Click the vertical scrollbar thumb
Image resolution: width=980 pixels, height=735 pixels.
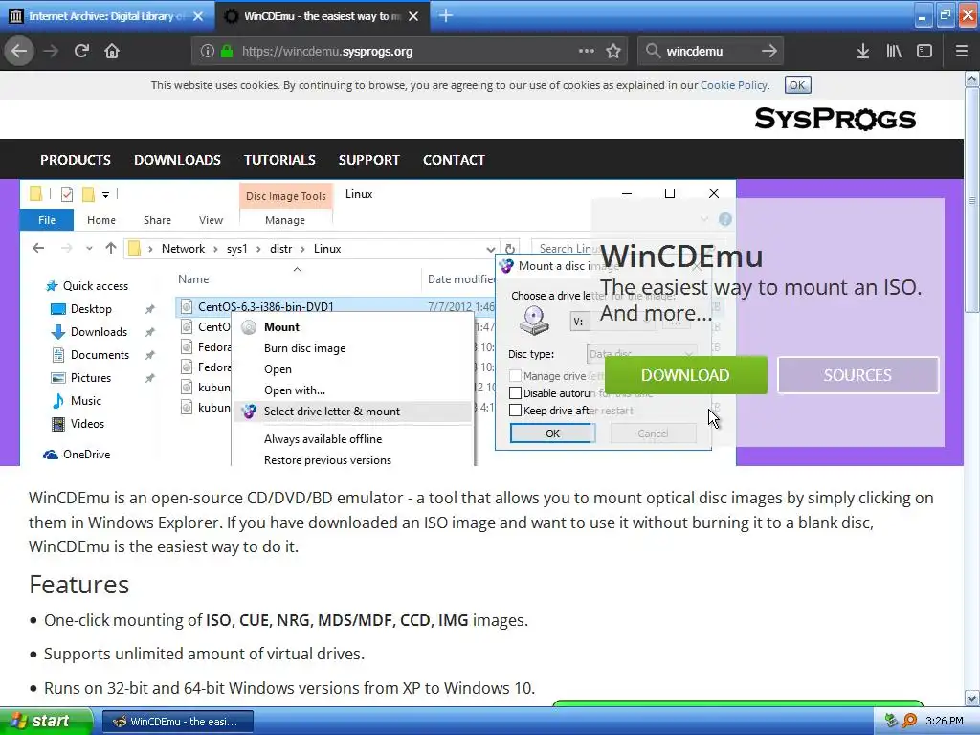[x=972, y=200]
